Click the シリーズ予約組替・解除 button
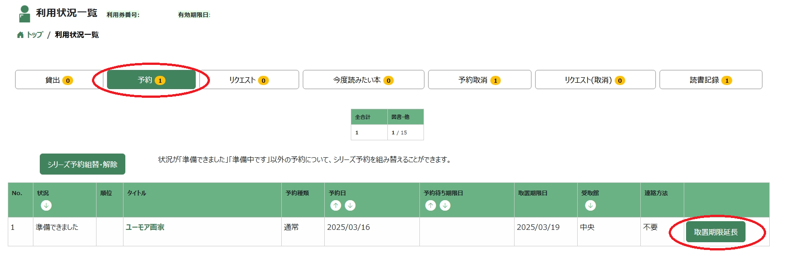The image size is (794, 271). point(82,164)
